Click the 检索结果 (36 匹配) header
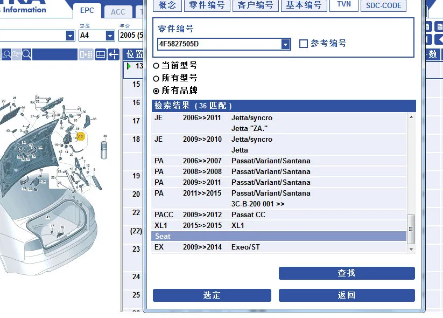This screenshot has height=318, width=443. [x=284, y=106]
